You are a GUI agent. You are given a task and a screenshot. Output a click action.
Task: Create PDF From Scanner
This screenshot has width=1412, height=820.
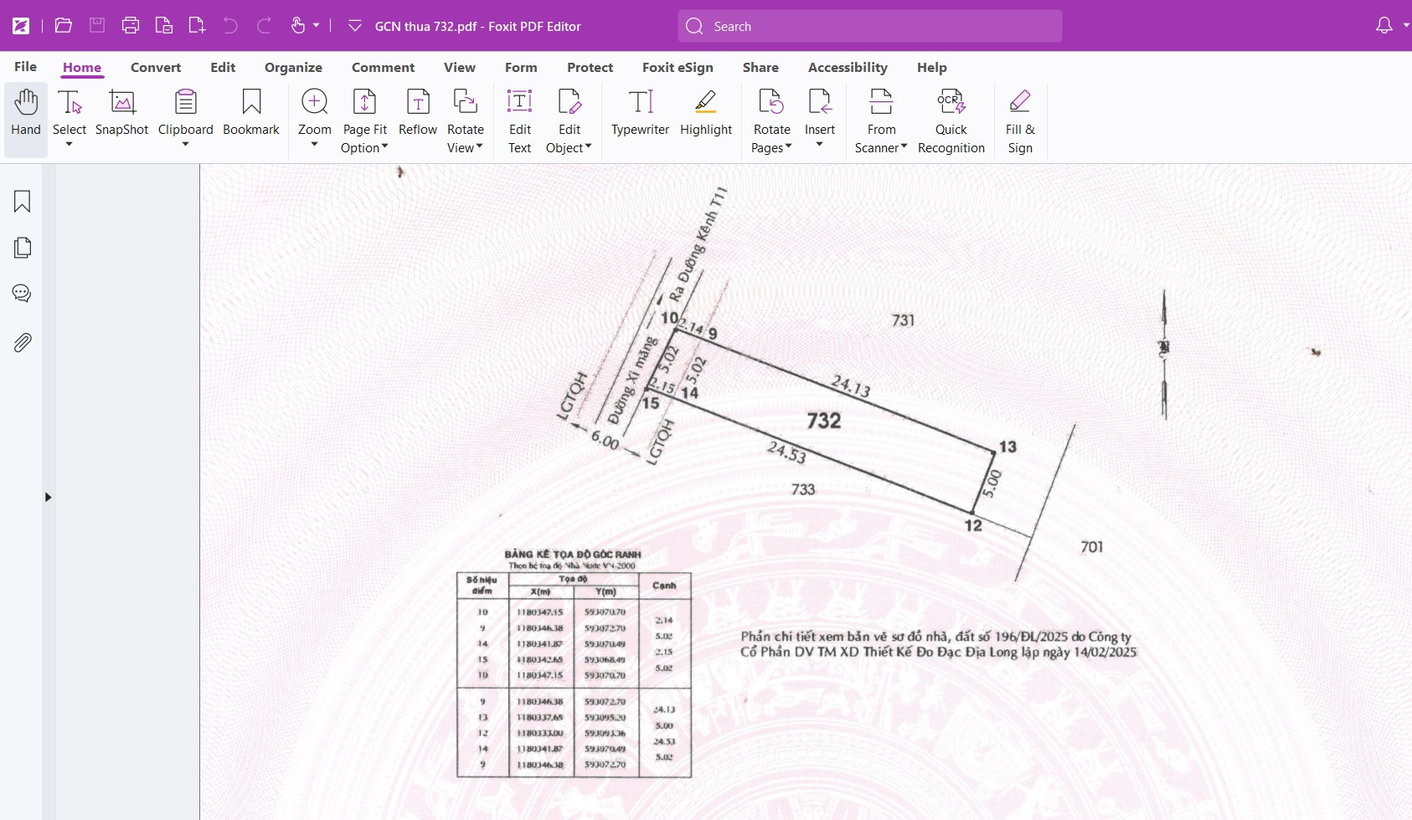pos(881,121)
